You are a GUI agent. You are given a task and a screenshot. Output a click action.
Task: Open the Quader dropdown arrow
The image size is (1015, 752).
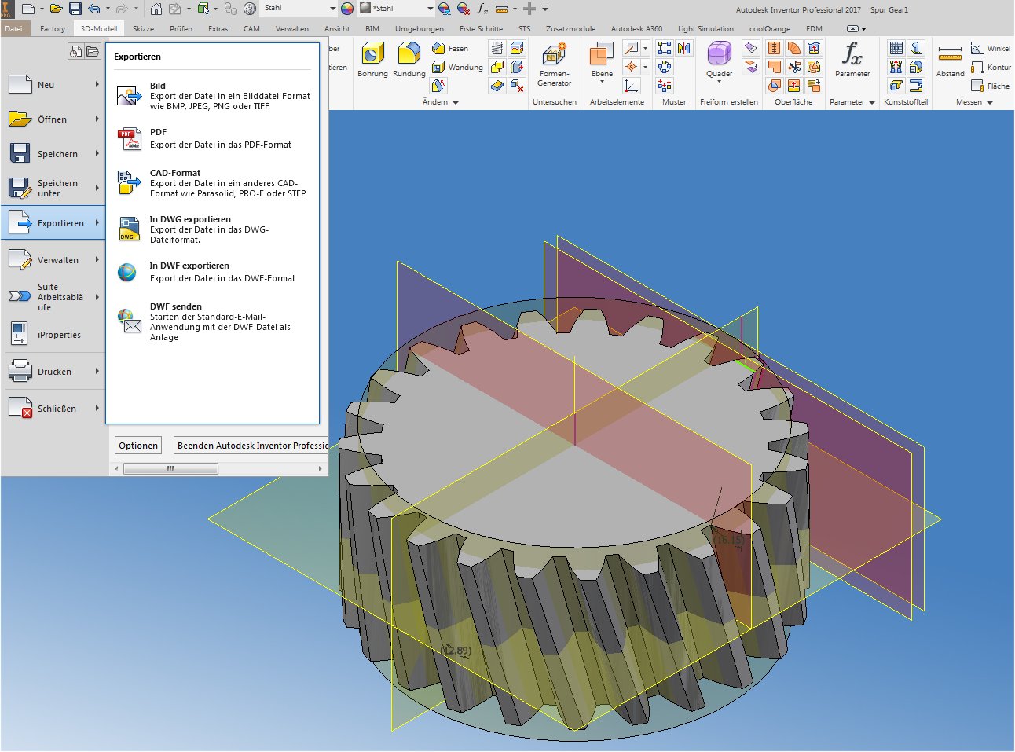pos(719,82)
